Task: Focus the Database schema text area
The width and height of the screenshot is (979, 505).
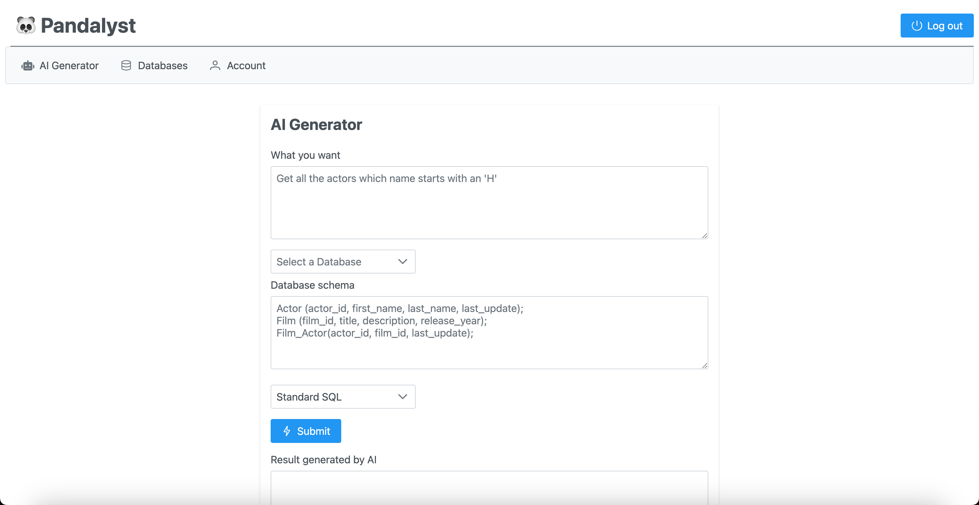Action: click(489, 332)
